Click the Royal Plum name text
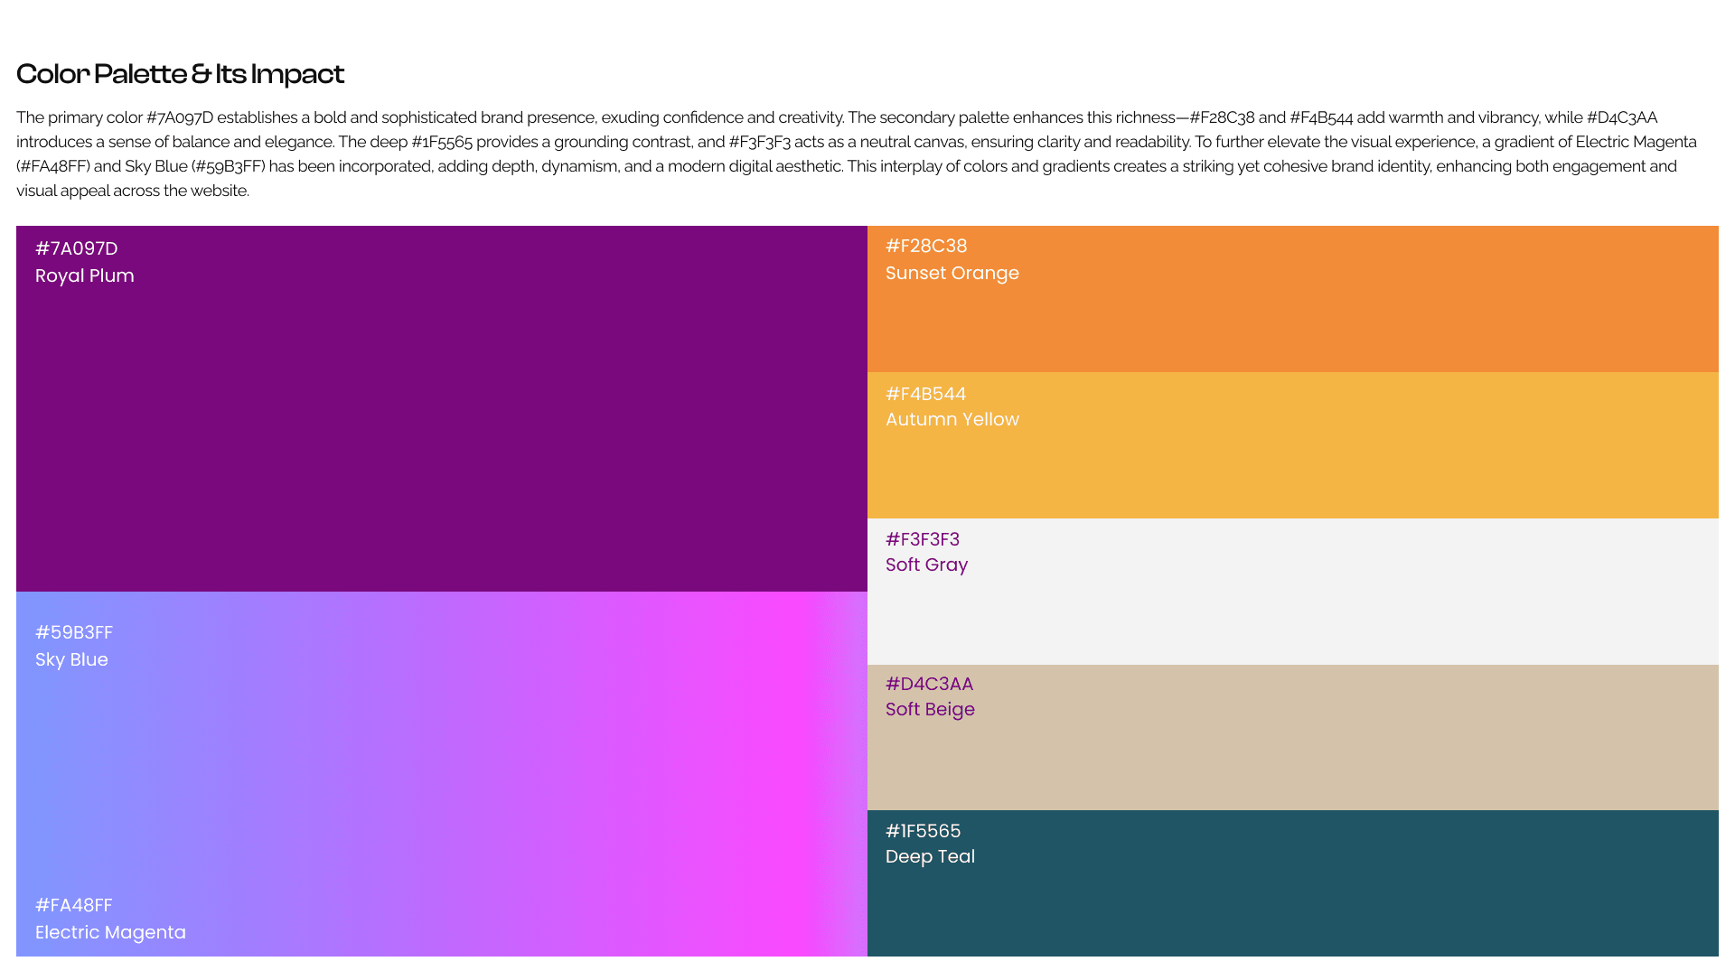This screenshot has height=980, width=1735. (x=84, y=275)
